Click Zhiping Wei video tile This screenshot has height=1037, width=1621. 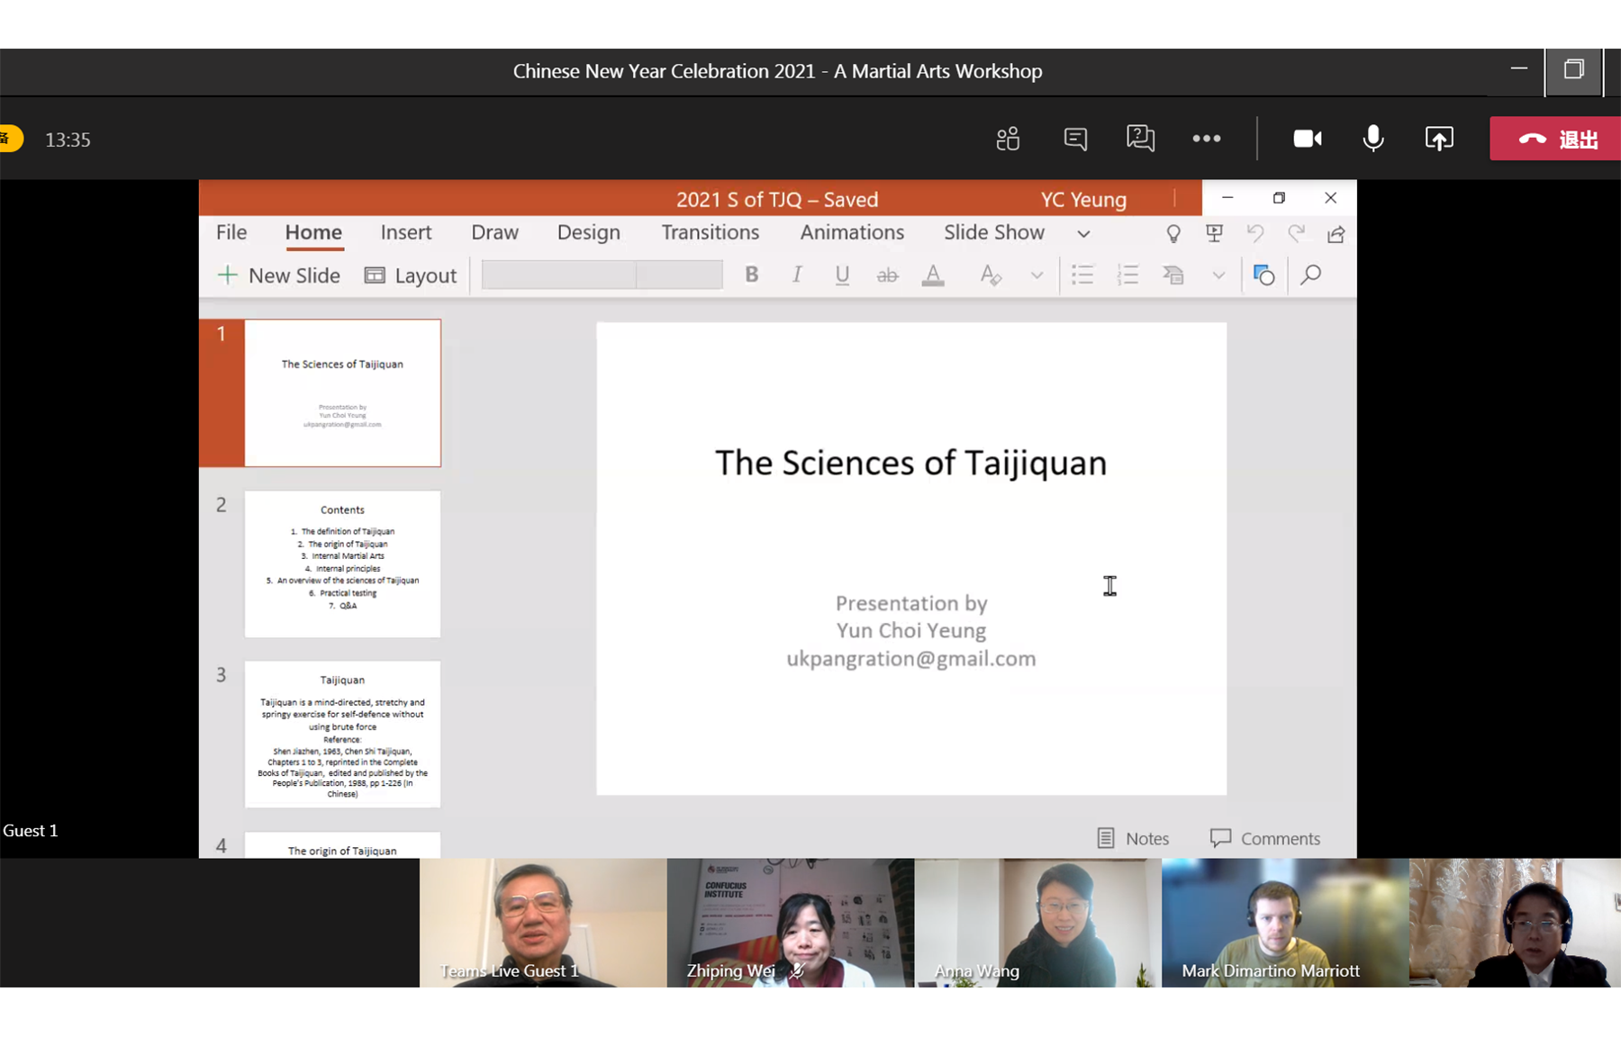click(x=791, y=923)
